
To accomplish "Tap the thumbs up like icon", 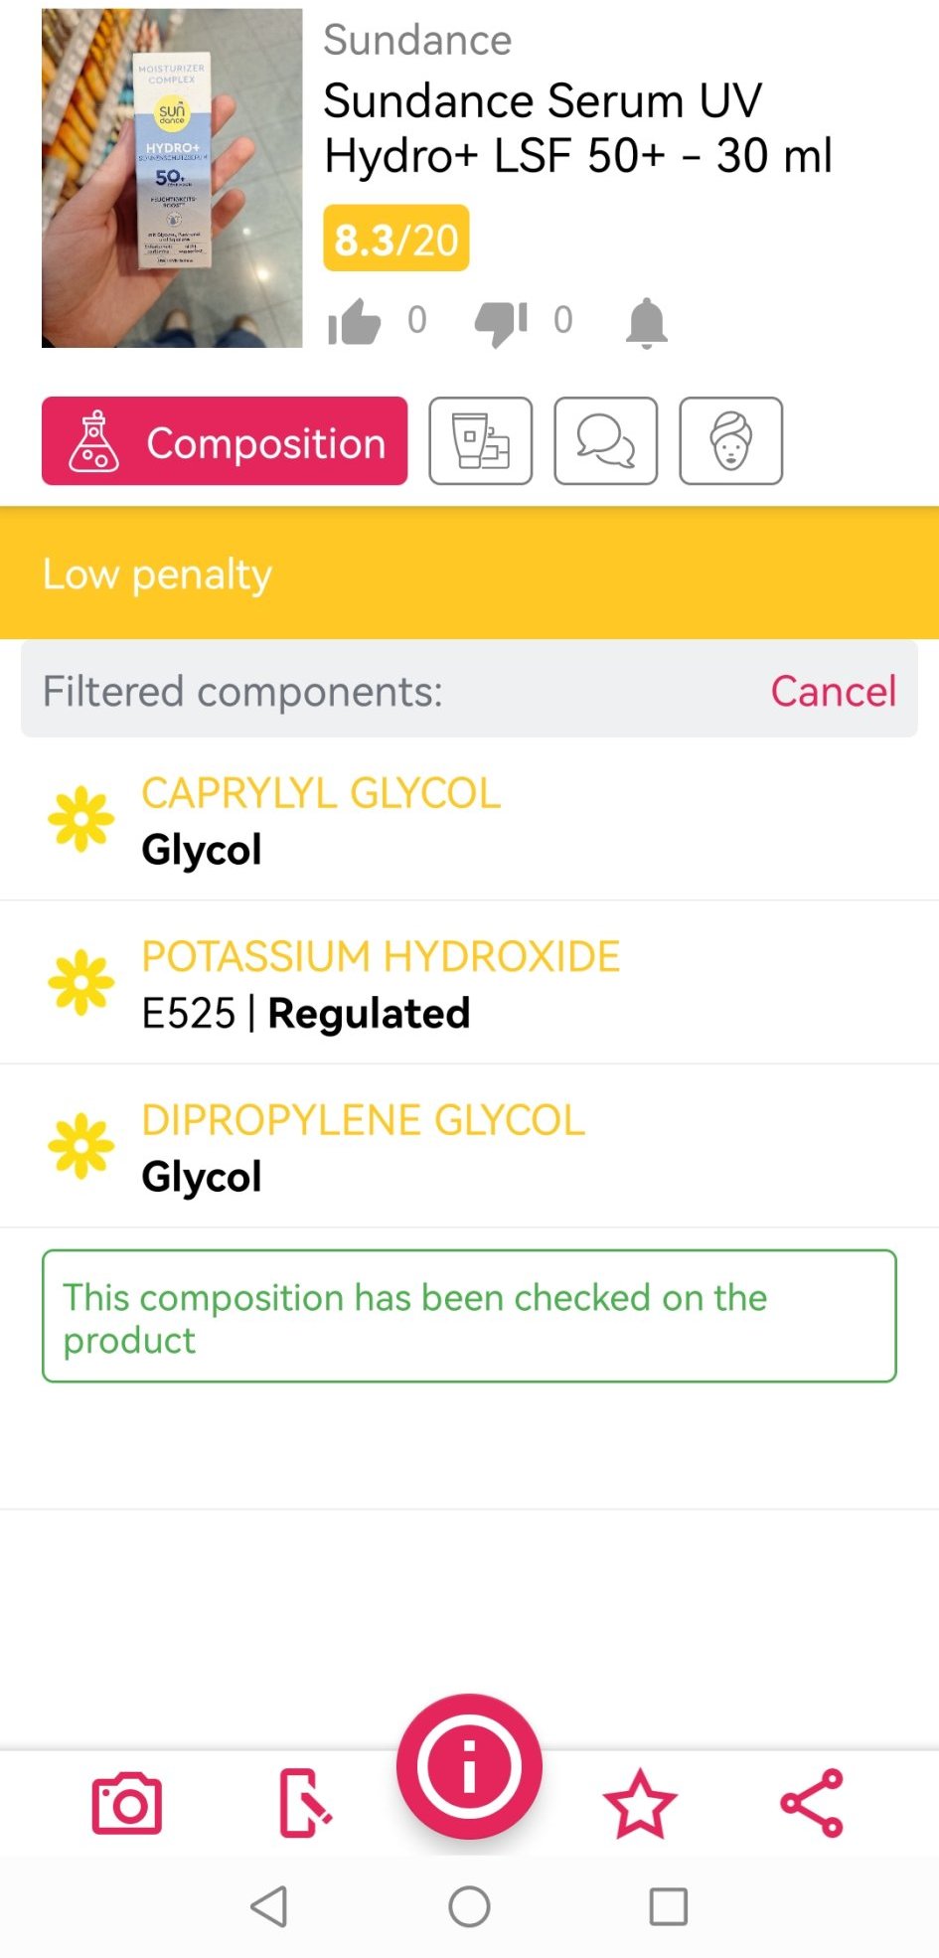I will [x=355, y=322].
